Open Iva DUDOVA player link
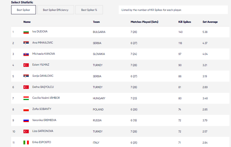The width and height of the screenshot is (231, 147). (40, 32)
